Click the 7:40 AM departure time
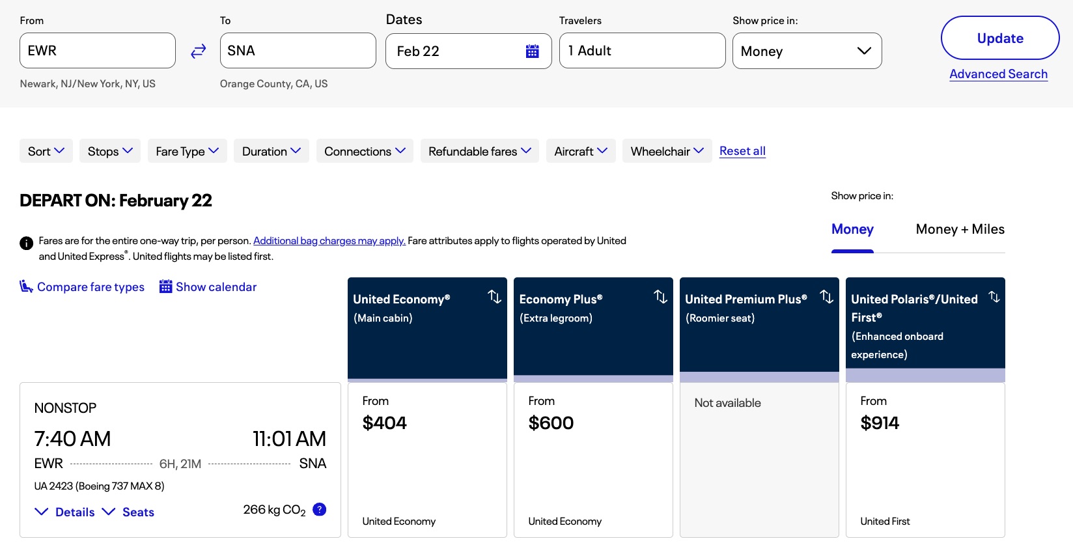 click(x=72, y=439)
